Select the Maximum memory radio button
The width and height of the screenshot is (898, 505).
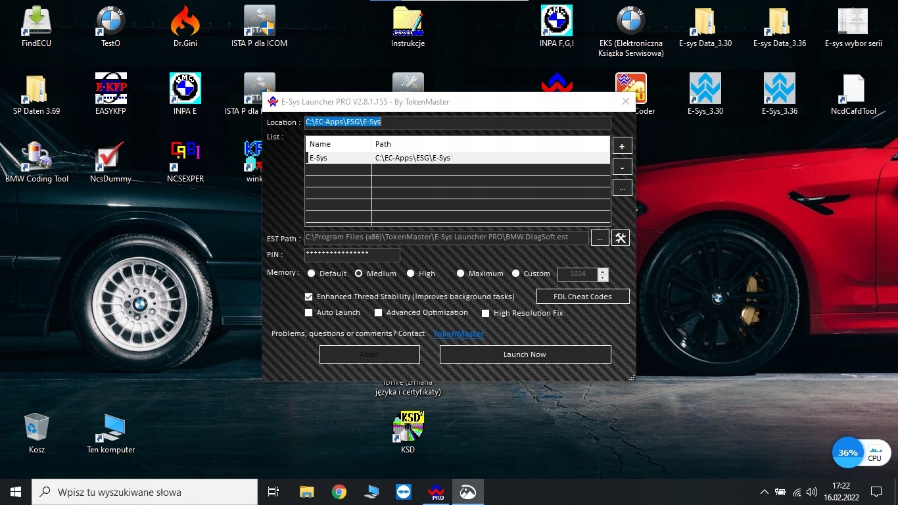pos(460,274)
